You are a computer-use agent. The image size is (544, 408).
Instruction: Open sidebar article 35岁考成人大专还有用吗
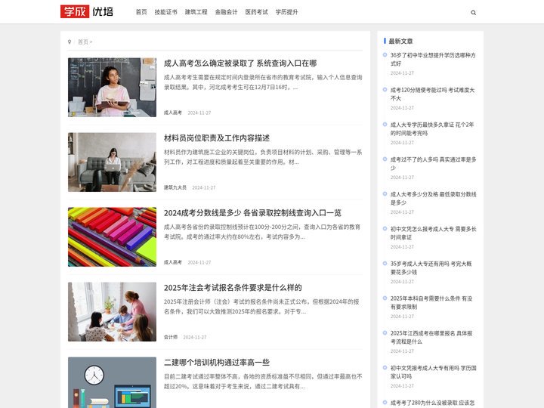coord(431,267)
